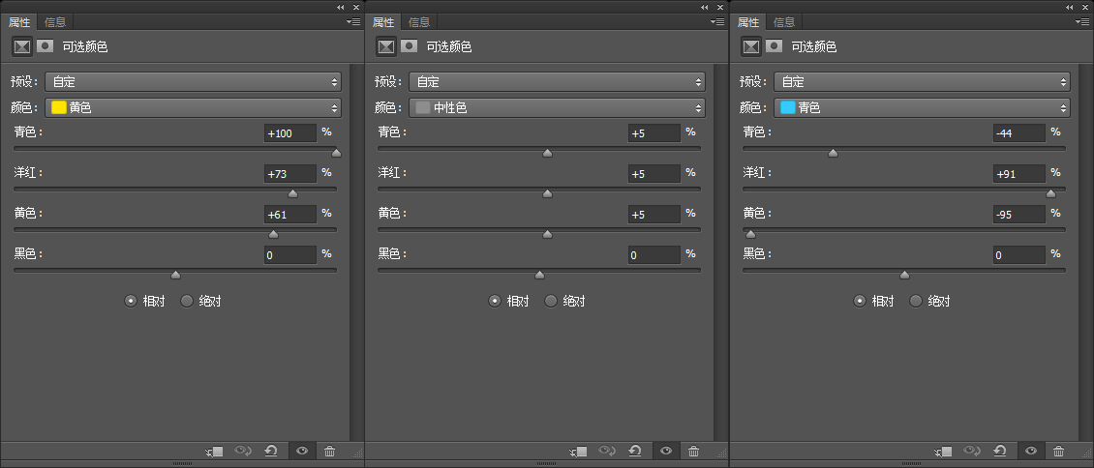Screen dimensions: 1094x468
Task: Select 相对 radio in Yellows panel
Action: tap(131, 301)
